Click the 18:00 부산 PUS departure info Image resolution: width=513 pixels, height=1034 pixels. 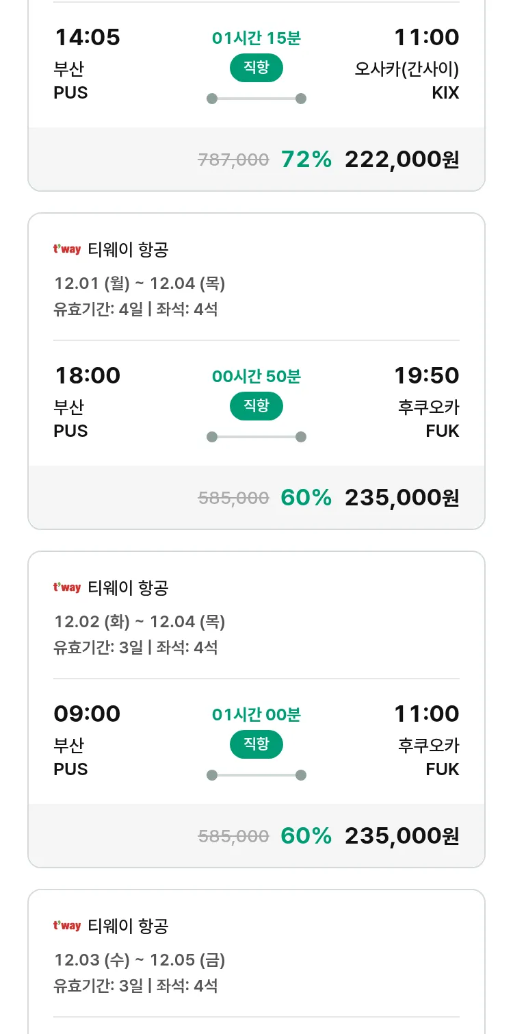[x=87, y=403]
